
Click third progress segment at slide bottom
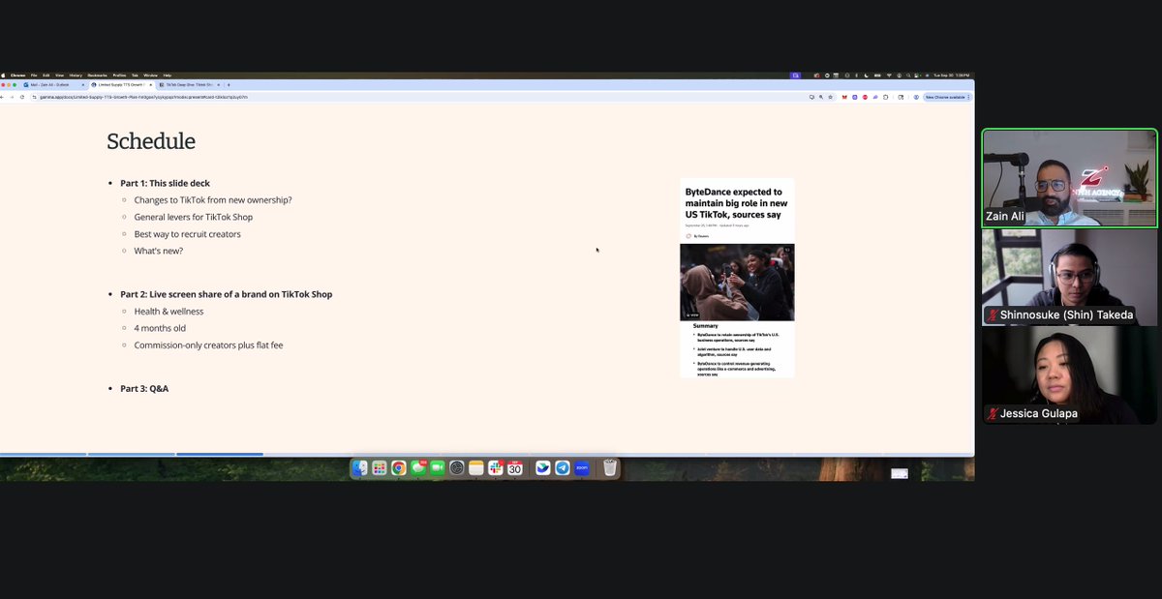220,454
